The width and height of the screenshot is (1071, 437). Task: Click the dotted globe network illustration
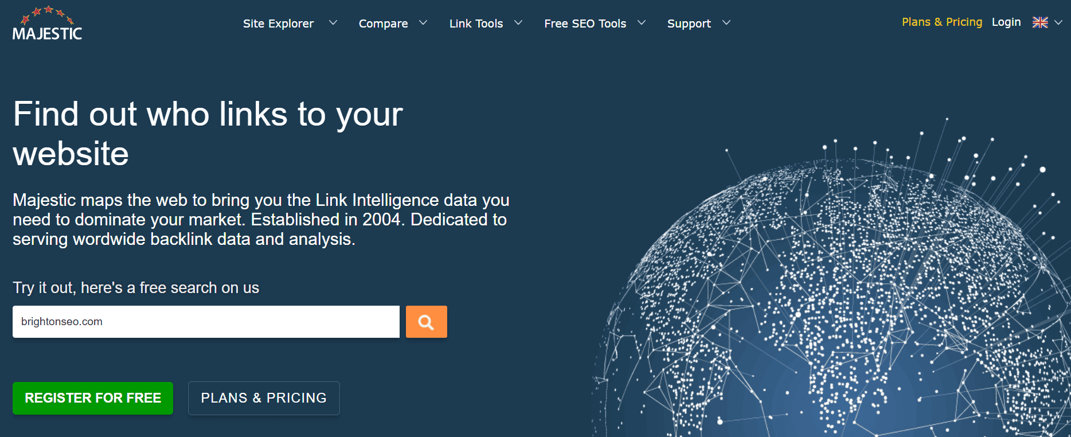pyautogui.click(x=831, y=298)
